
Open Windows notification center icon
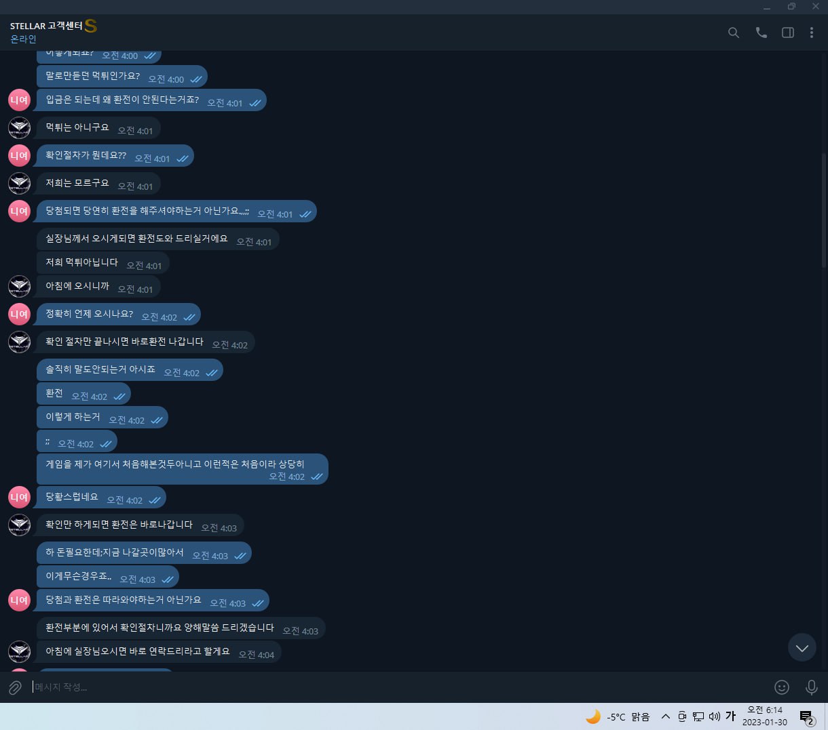(x=807, y=717)
